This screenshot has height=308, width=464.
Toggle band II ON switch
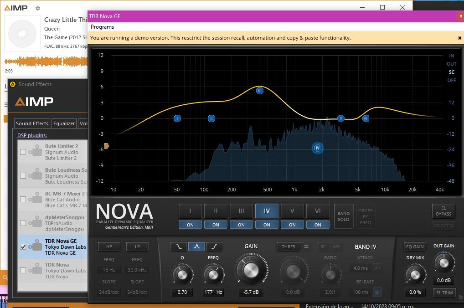(216, 225)
